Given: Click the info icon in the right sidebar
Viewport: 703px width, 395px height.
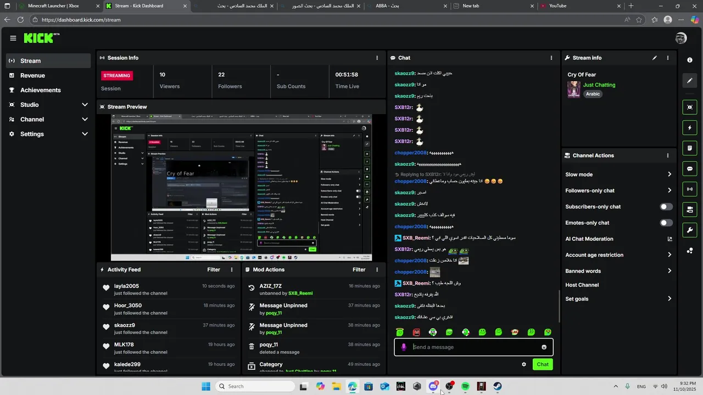Looking at the screenshot, I should pos(690,60).
